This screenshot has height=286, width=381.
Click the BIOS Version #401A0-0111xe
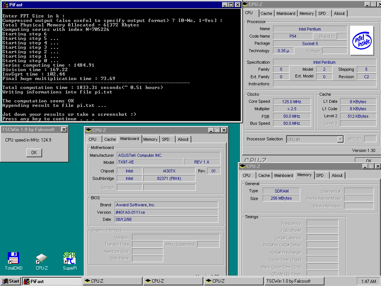point(166,212)
